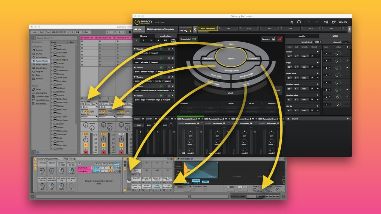The height and width of the screenshot is (214, 381).
Task: Click the undo arrow in Sensory Percussion
Action: click(x=309, y=22)
